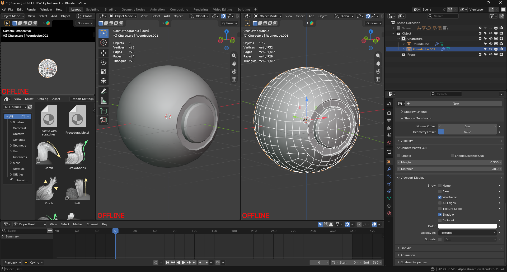Open the Render menu
507x272 pixels.
click(x=31, y=9)
